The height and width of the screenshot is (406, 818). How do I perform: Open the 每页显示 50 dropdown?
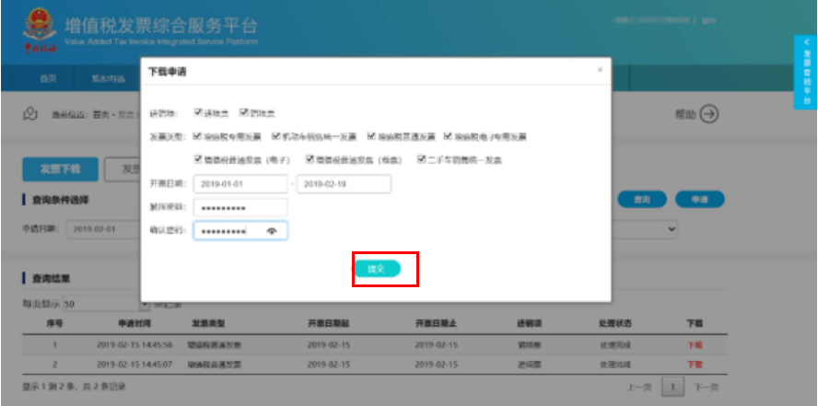click(x=106, y=305)
